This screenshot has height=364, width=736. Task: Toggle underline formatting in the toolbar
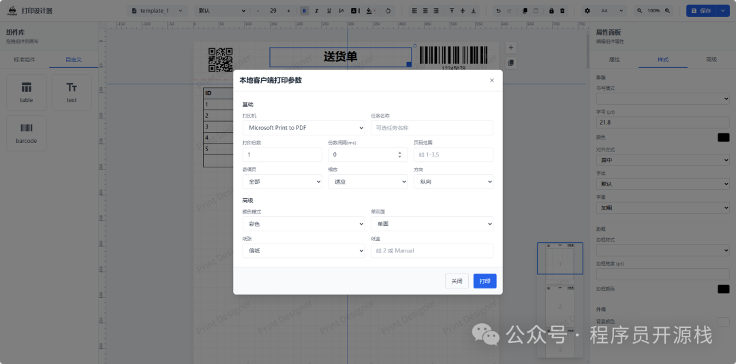[329, 10]
